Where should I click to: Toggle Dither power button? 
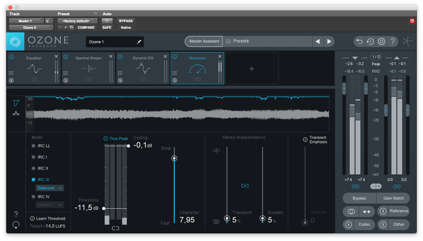point(383,225)
